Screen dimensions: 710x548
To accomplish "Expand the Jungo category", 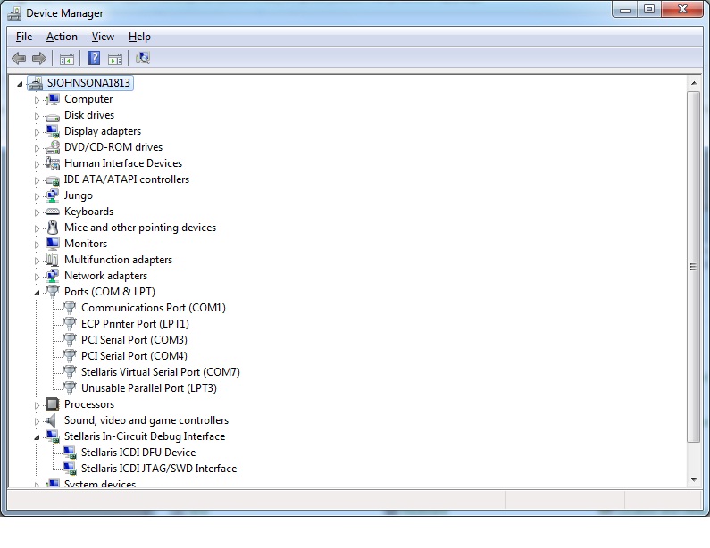I will (x=38, y=196).
